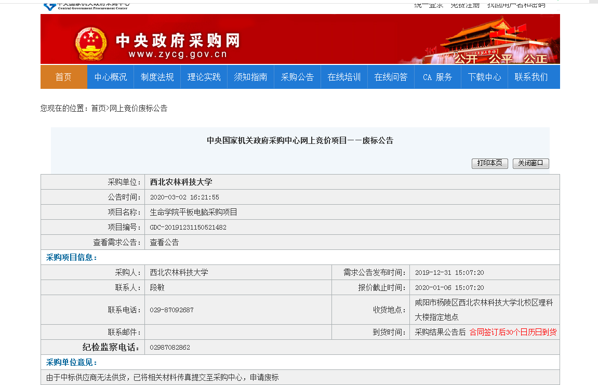This screenshot has width=598, height=385.
Task: Click 首页 in the breadcrumb trail
Action: click(98, 109)
